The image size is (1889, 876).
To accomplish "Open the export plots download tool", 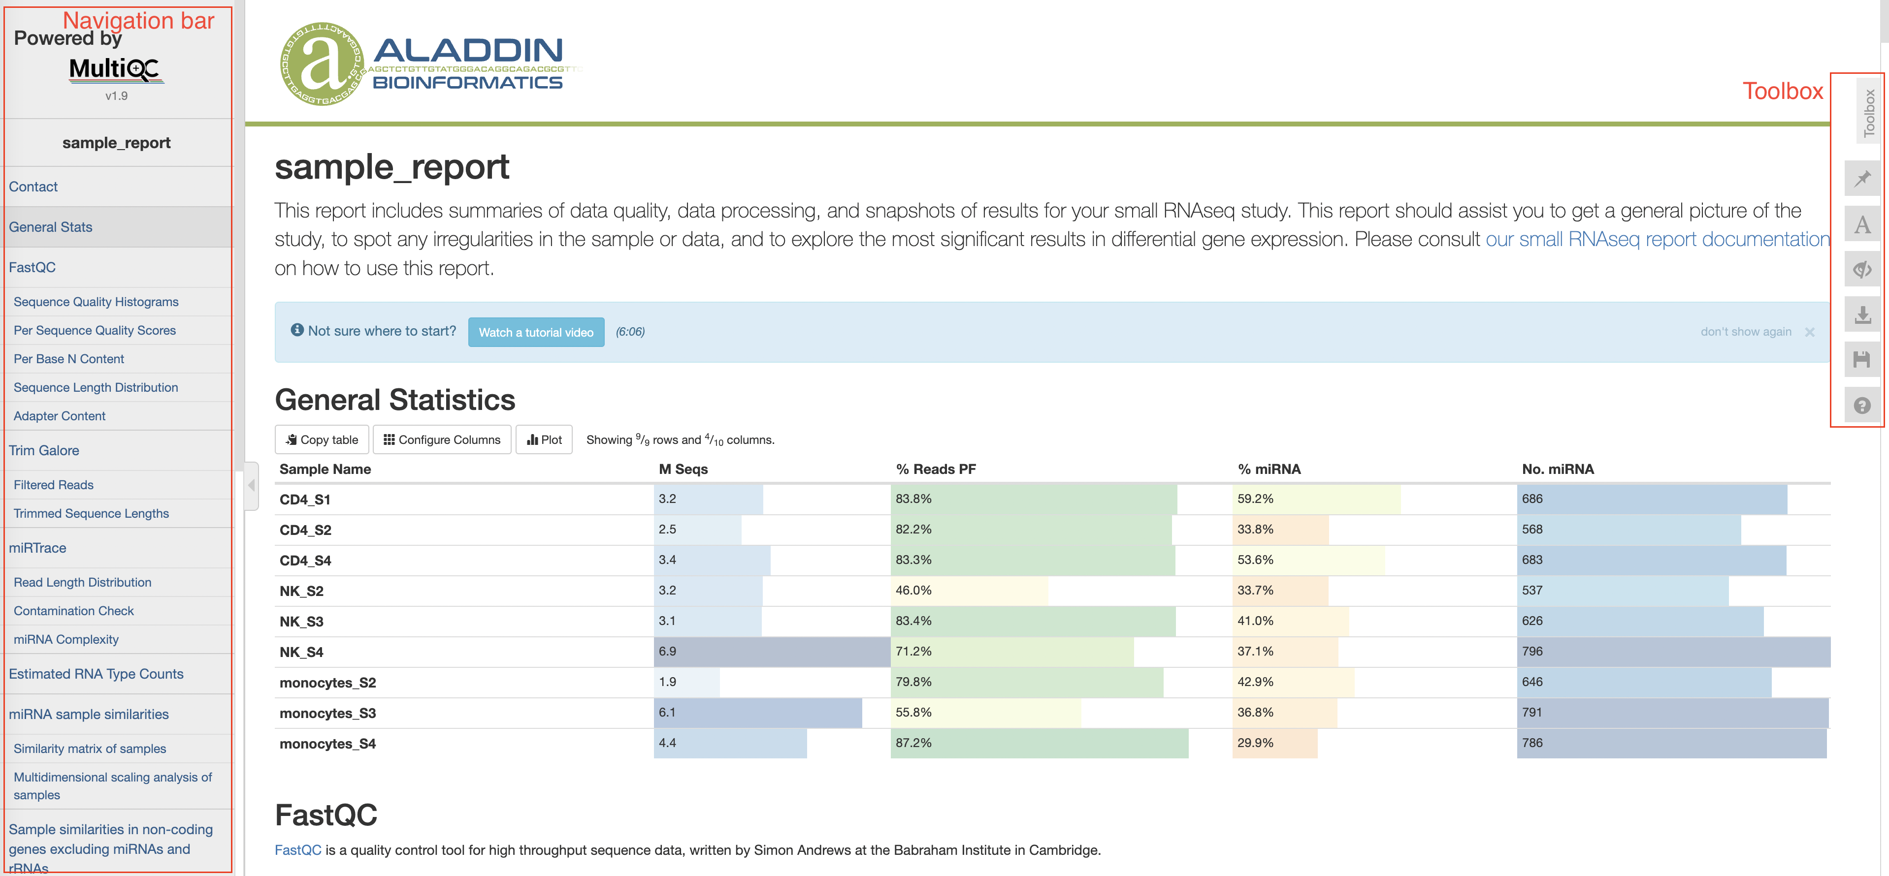I will [1862, 315].
